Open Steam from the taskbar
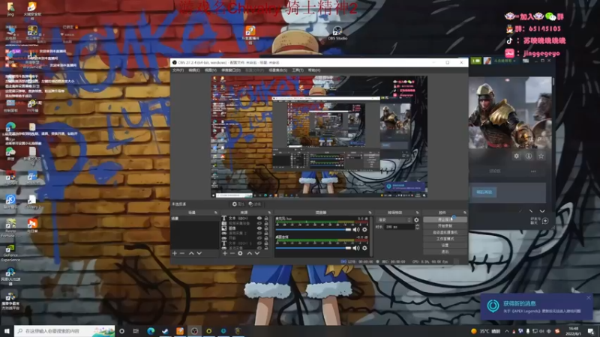The image size is (600, 337). 165,331
